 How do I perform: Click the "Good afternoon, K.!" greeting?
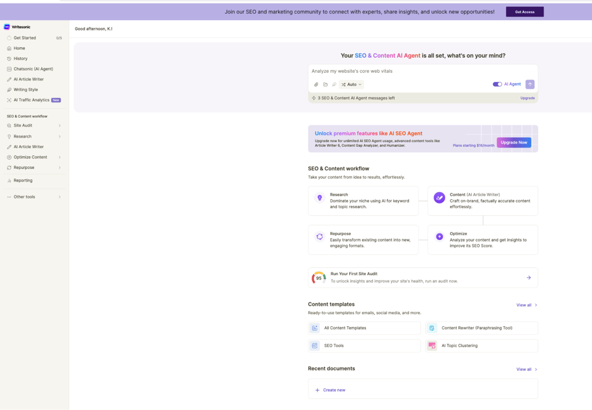click(94, 29)
